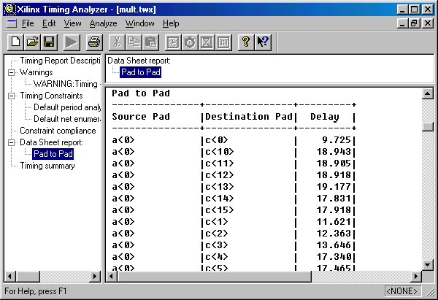Run analysis with the play arrow icon

[x=72, y=42]
